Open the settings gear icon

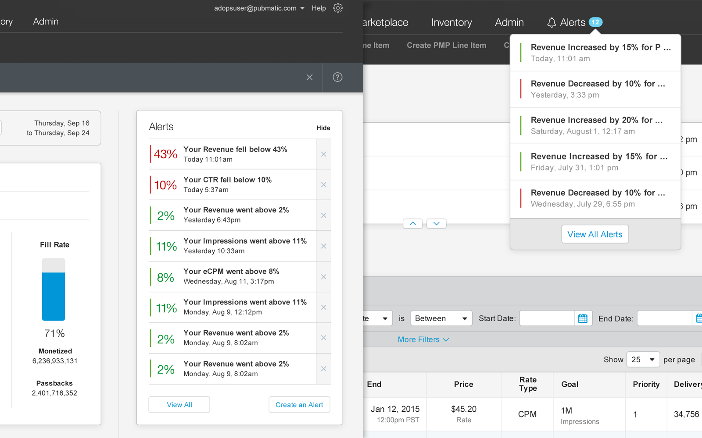click(337, 7)
